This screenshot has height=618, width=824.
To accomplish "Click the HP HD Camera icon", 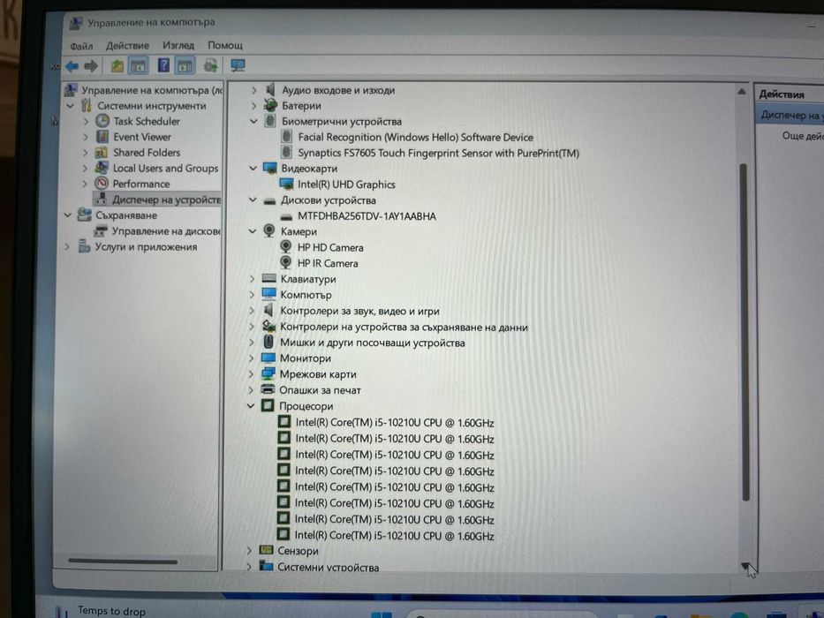I will click(285, 246).
